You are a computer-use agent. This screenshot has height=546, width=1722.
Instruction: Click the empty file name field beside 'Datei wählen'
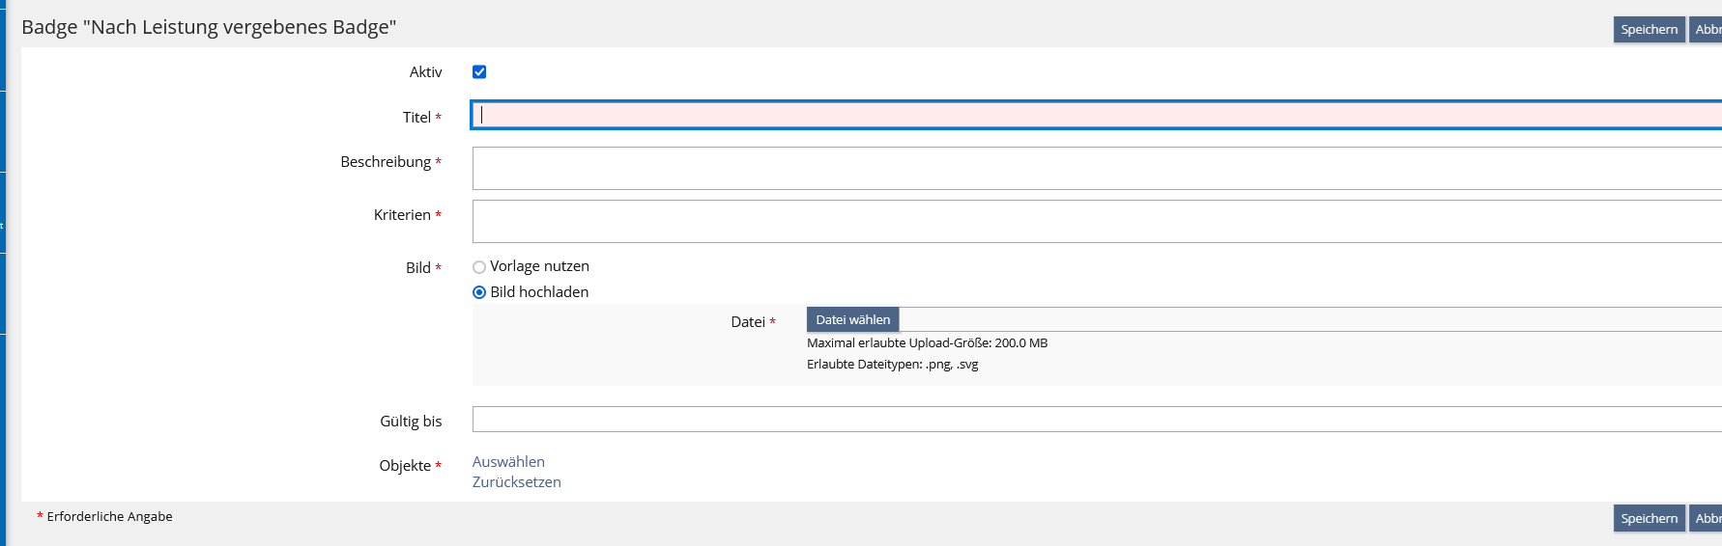(x=1305, y=319)
